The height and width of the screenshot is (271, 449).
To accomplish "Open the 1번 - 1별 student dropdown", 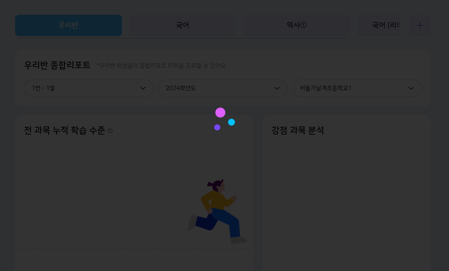I will pyautogui.click(x=81, y=88).
